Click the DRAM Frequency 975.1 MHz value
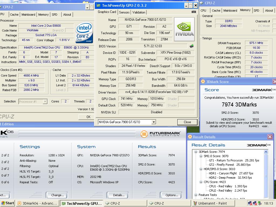The width and height of the screenshot is (276, 207). pos(256,43)
